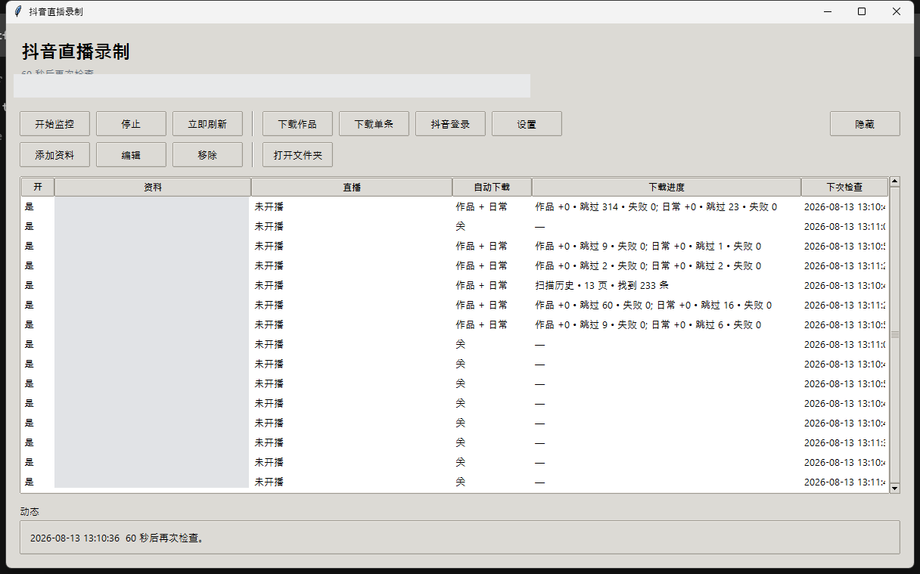Image resolution: width=920 pixels, height=574 pixels.
Task: Click 下载作品 button
Action: point(297,124)
